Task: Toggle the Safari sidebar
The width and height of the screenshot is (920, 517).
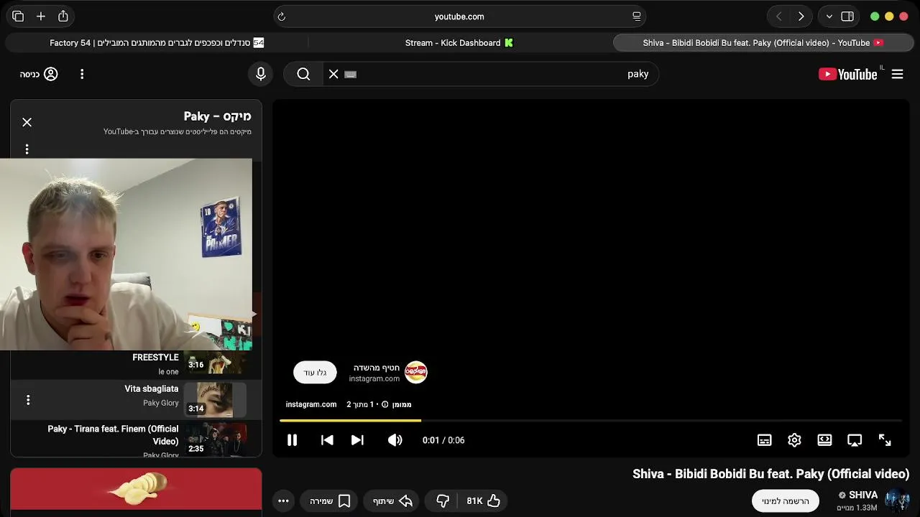Action: point(847,17)
